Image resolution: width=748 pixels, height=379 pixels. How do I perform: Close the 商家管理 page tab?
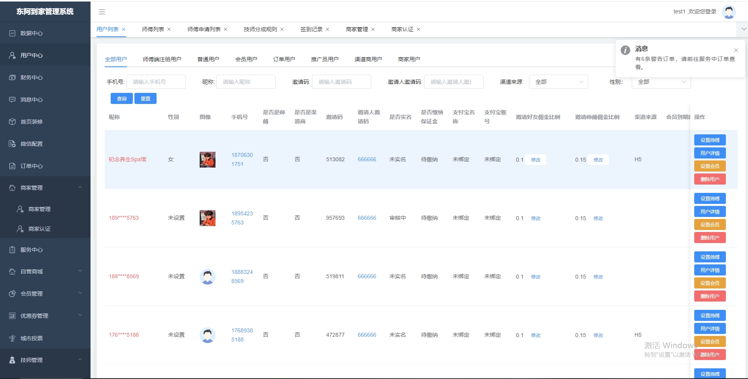(x=373, y=29)
